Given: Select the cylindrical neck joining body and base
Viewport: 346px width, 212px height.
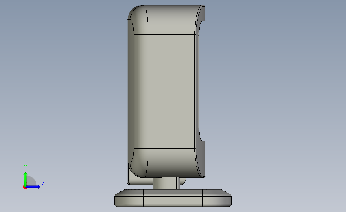Looking at the screenshot, I should point(166,183).
